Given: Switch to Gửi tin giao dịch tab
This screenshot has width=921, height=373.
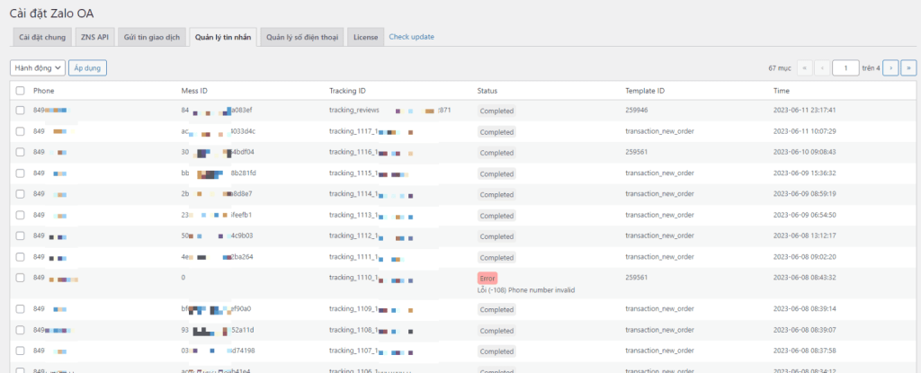Looking at the screenshot, I should click(x=153, y=37).
